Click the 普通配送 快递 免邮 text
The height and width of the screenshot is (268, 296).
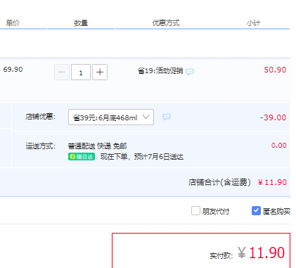[97, 146]
